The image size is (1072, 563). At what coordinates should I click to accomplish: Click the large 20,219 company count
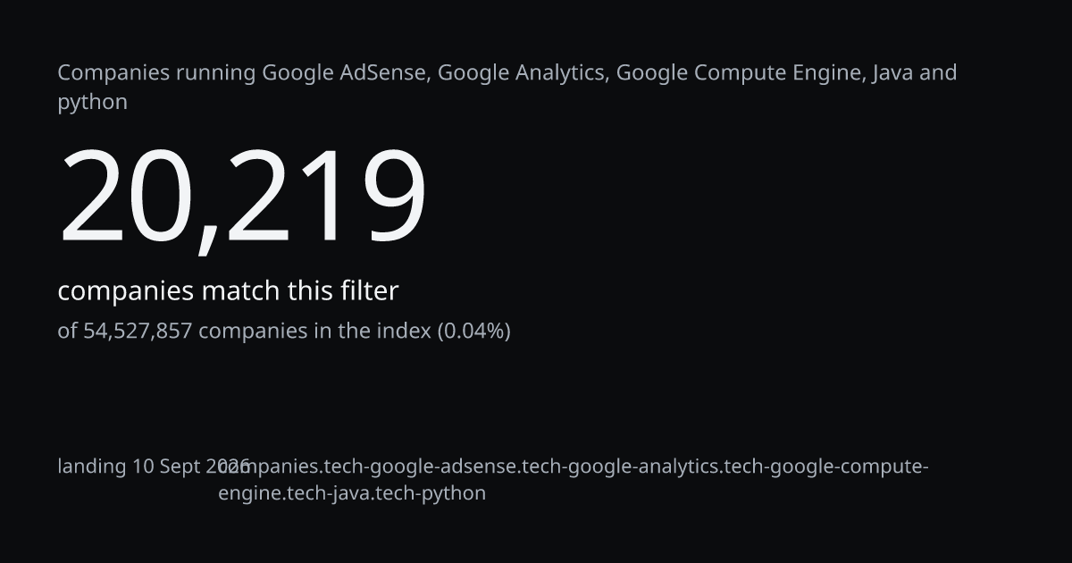coord(242,197)
